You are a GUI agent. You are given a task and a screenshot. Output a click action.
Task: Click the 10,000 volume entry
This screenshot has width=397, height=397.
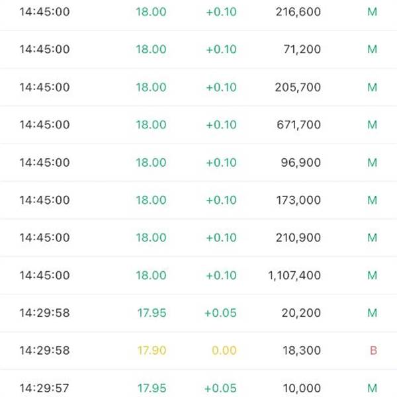300,388
